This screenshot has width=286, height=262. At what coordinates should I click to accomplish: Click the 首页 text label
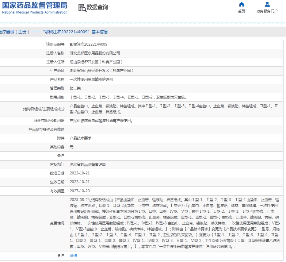point(241,11)
